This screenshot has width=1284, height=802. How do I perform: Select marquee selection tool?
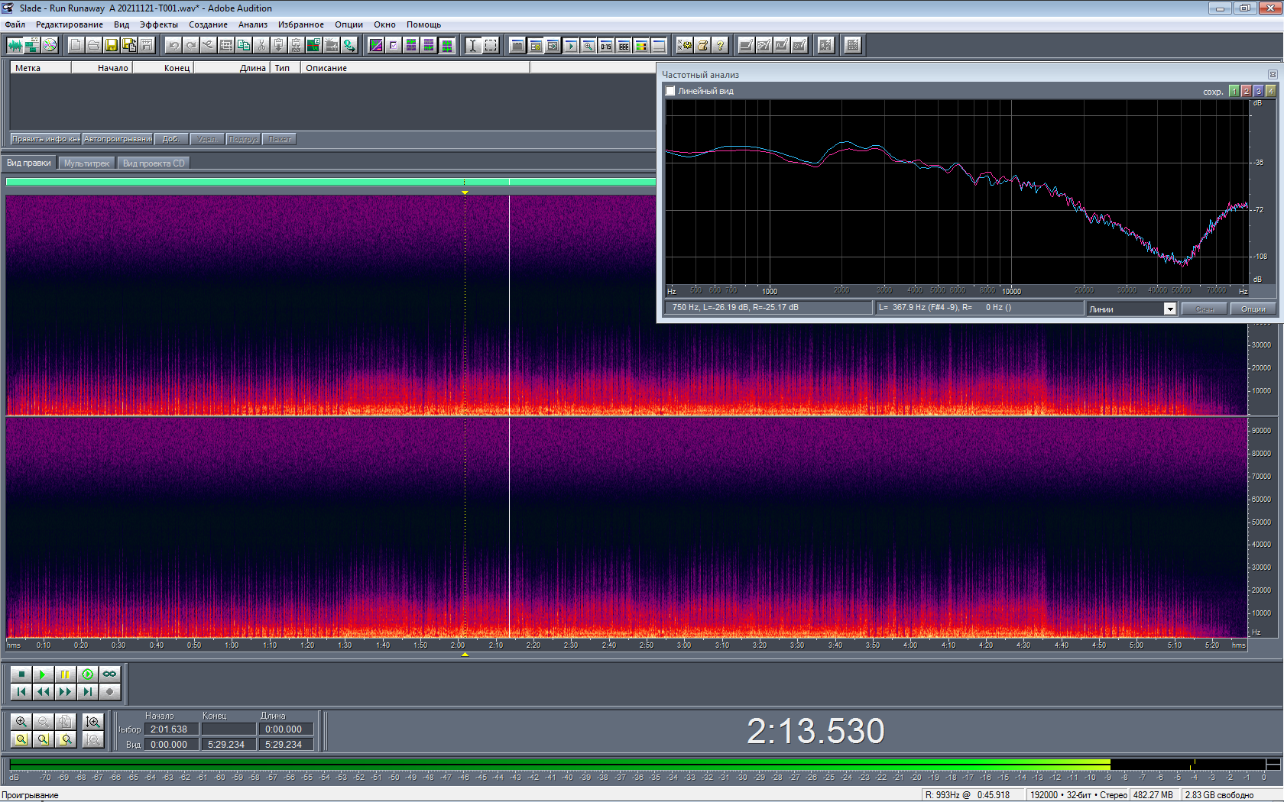coord(491,45)
